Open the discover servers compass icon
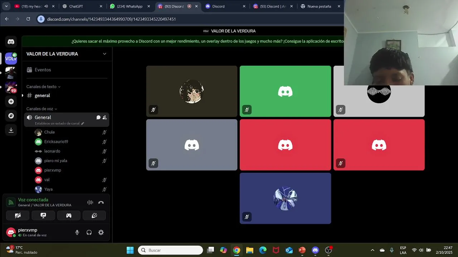The width and height of the screenshot is (458, 257). pyautogui.click(x=11, y=116)
